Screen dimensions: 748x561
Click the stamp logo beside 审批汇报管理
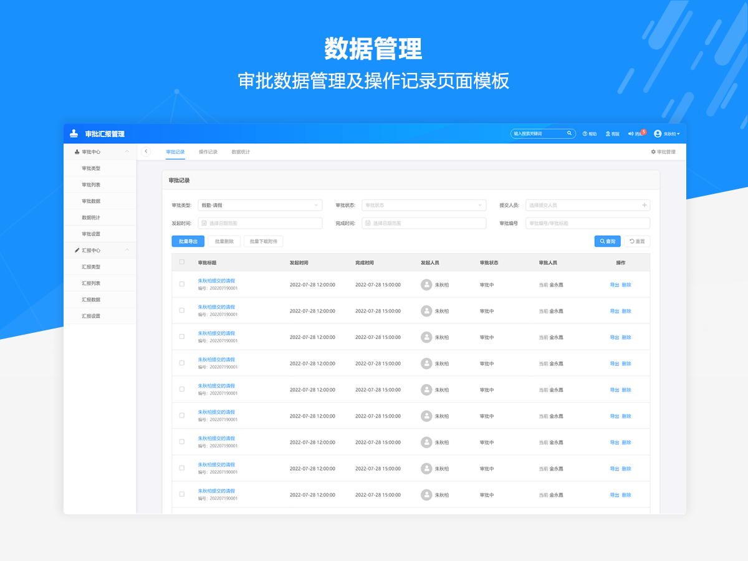(x=74, y=133)
